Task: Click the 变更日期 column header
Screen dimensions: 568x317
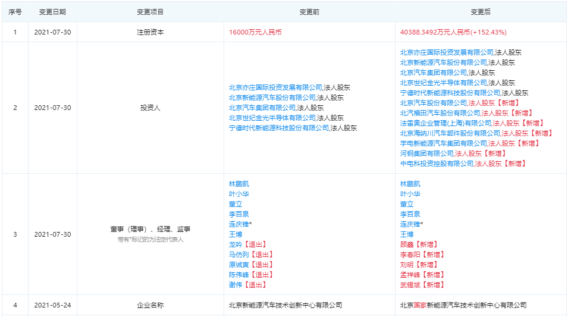Action: pos(52,12)
